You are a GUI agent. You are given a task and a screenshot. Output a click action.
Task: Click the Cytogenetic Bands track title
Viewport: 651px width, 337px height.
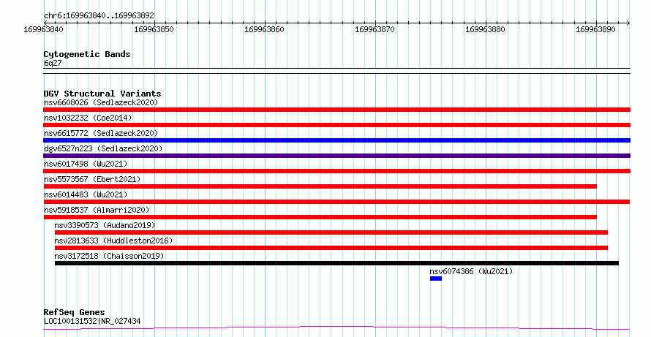coord(87,54)
